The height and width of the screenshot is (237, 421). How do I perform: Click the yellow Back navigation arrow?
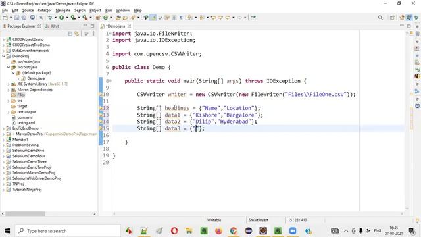(228, 18)
